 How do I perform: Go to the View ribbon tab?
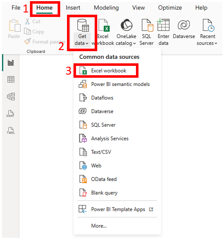(x=138, y=8)
